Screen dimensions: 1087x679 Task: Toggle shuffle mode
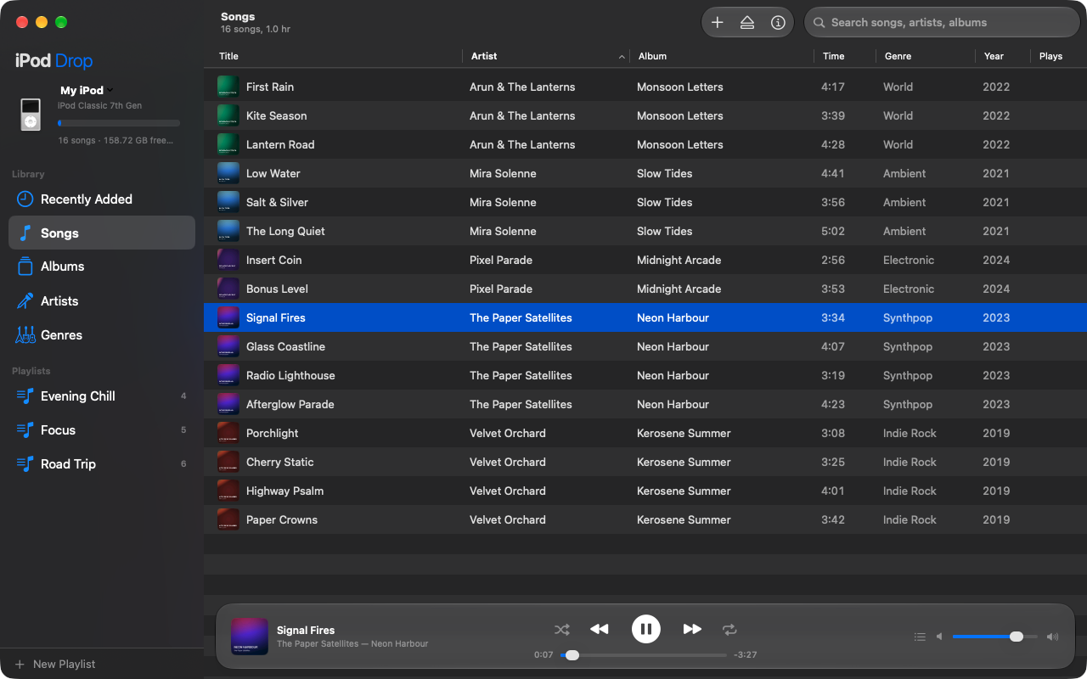[x=562, y=629]
